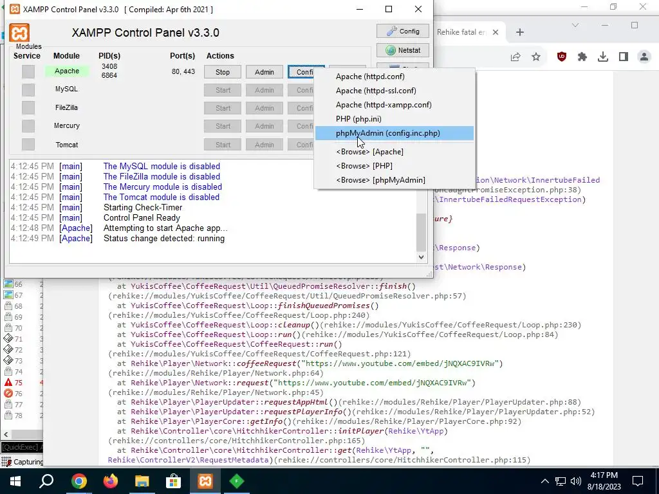Viewport: 659px width, 494px height.
Task: Open a new browser tab with plus
Action: [x=520, y=32]
